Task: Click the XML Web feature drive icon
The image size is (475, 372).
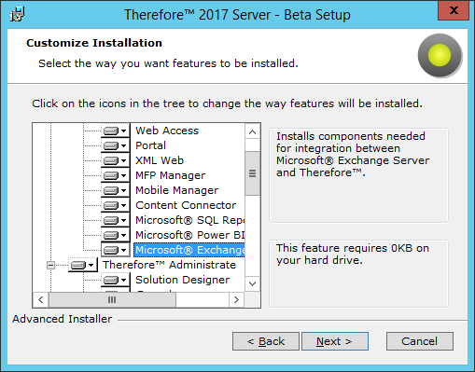Action: (x=115, y=160)
